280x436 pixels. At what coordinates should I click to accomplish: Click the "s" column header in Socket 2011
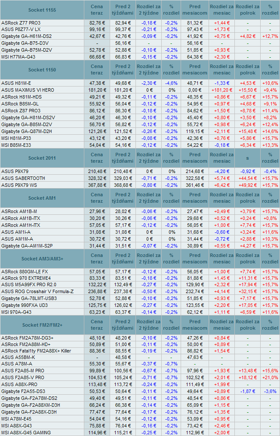(x=247, y=158)
